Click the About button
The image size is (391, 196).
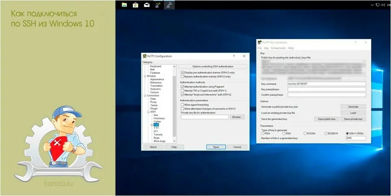(153, 147)
